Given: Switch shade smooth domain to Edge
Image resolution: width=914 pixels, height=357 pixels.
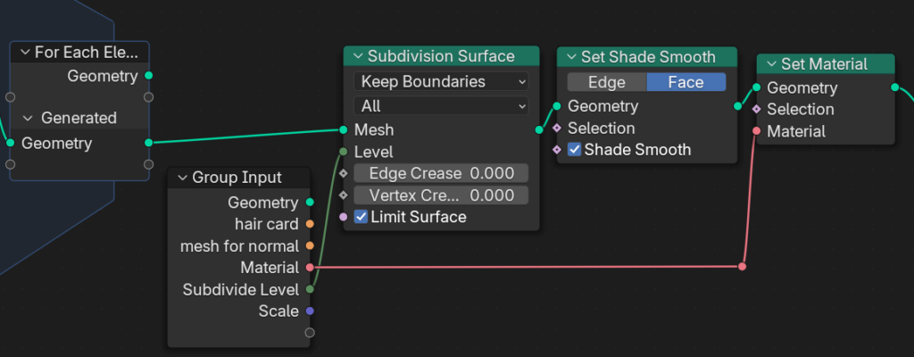Looking at the screenshot, I should coord(606,82).
